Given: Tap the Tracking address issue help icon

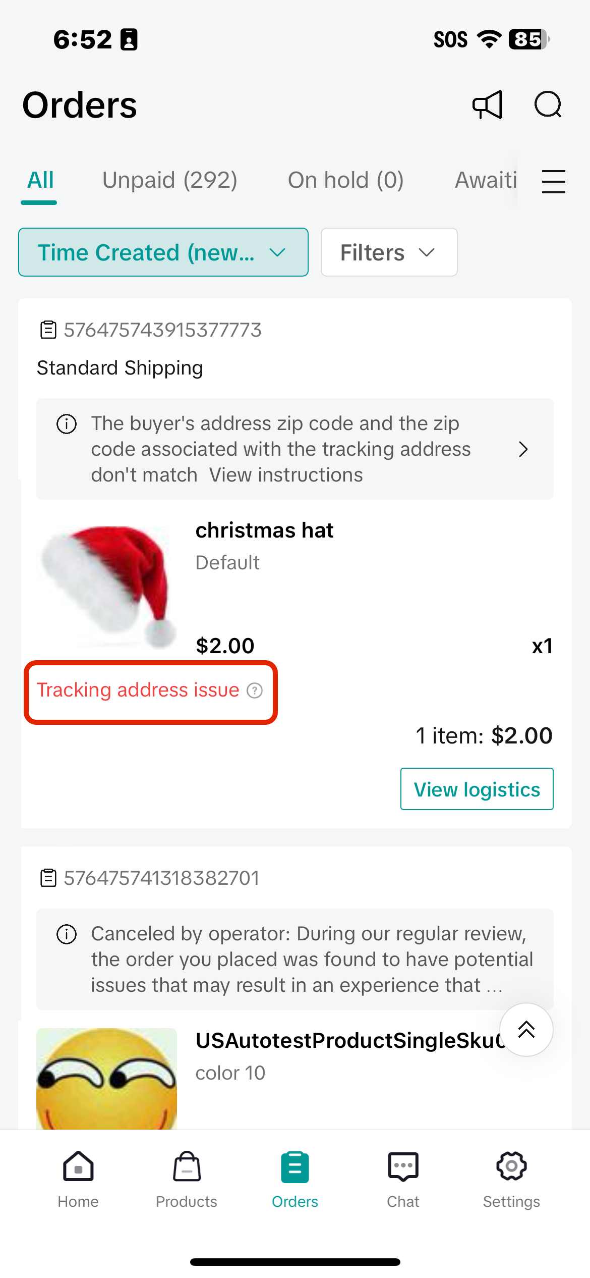Looking at the screenshot, I should coord(255,690).
